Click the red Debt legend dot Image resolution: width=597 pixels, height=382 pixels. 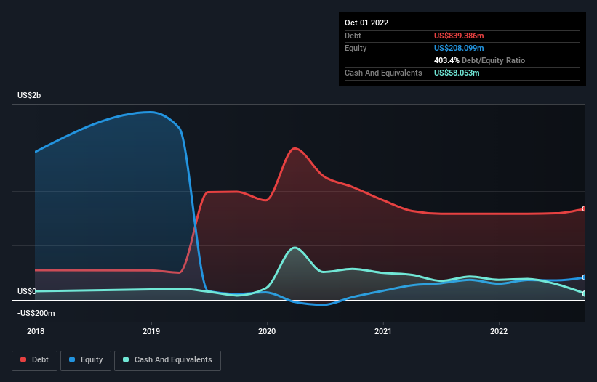point(23,359)
